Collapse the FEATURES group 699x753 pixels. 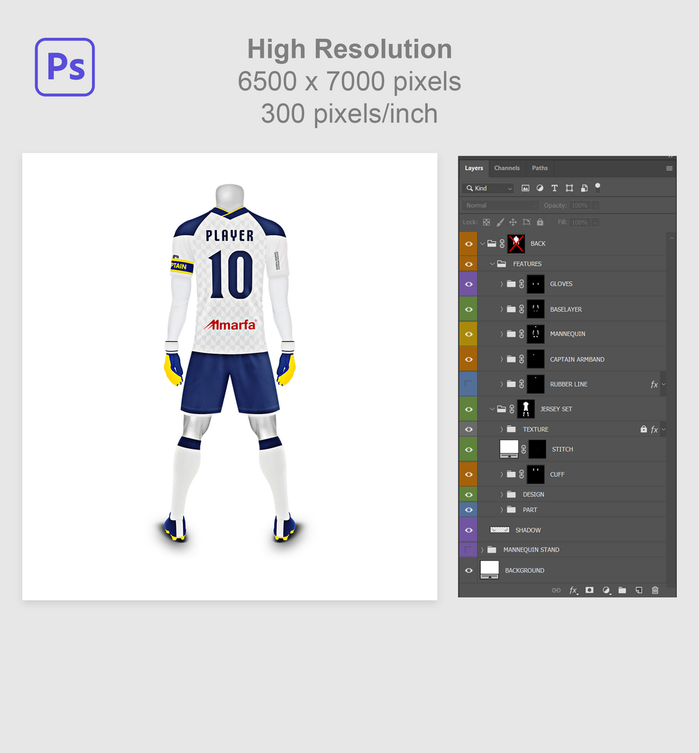(x=492, y=264)
